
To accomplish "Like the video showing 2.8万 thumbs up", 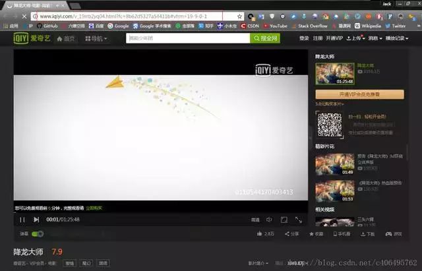I will coord(265,234).
